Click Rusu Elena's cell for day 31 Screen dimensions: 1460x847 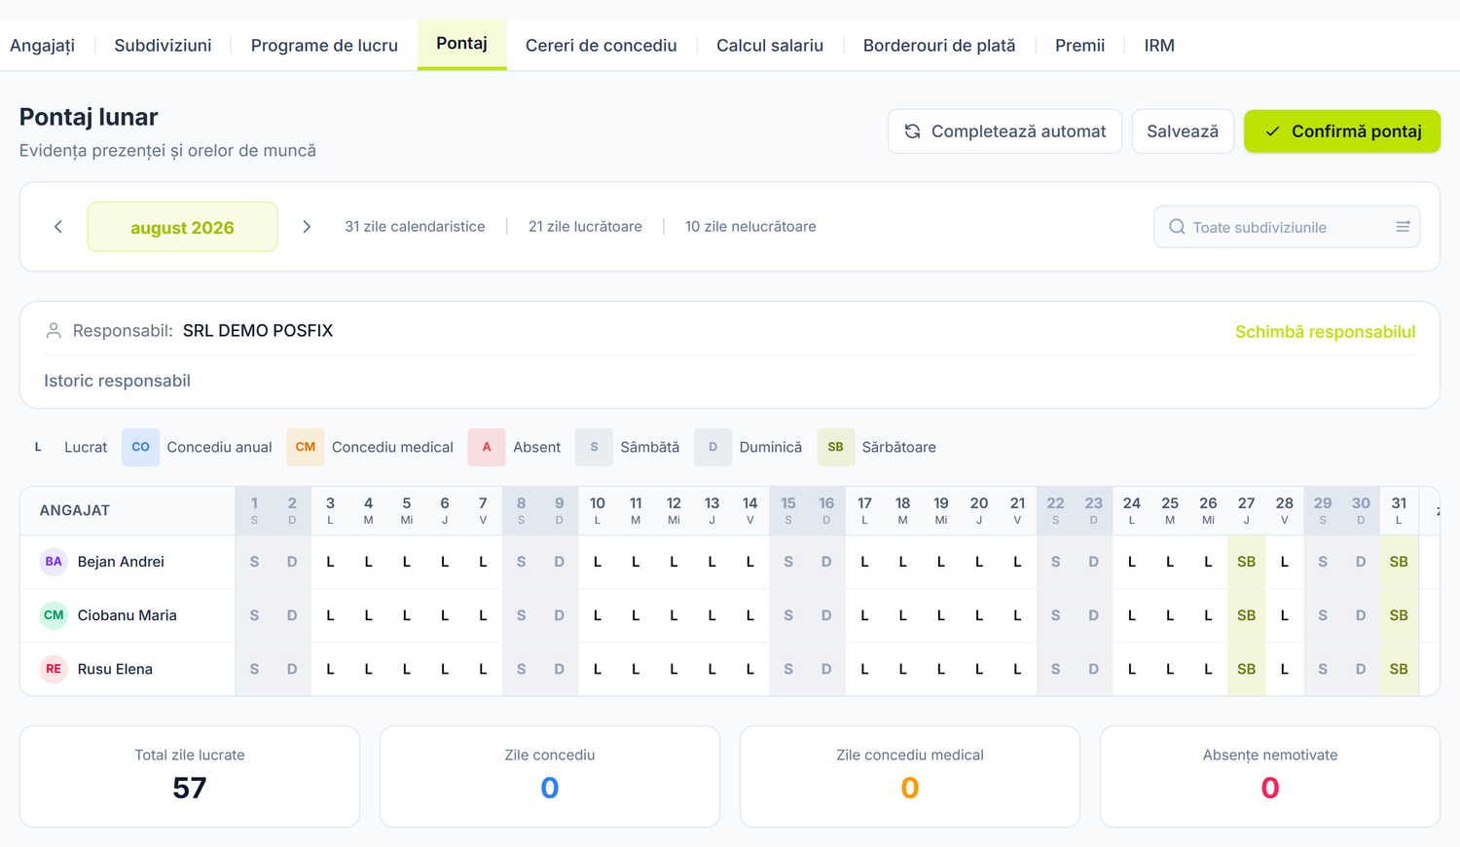tap(1399, 669)
